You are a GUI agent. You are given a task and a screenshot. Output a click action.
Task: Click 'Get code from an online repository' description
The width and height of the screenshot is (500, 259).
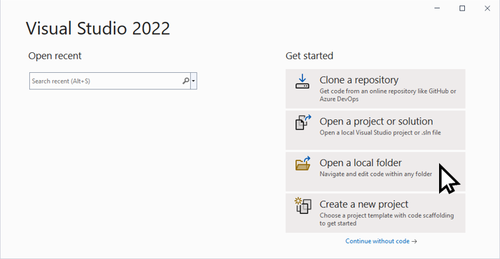[x=388, y=95]
